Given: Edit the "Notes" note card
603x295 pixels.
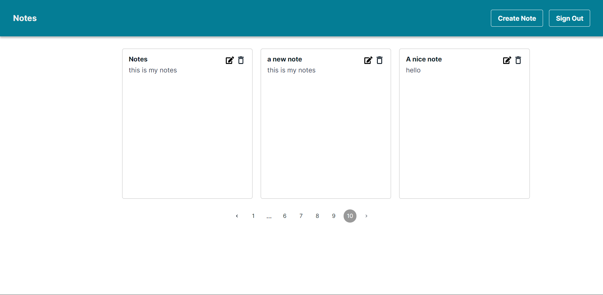Looking at the screenshot, I should point(230,60).
